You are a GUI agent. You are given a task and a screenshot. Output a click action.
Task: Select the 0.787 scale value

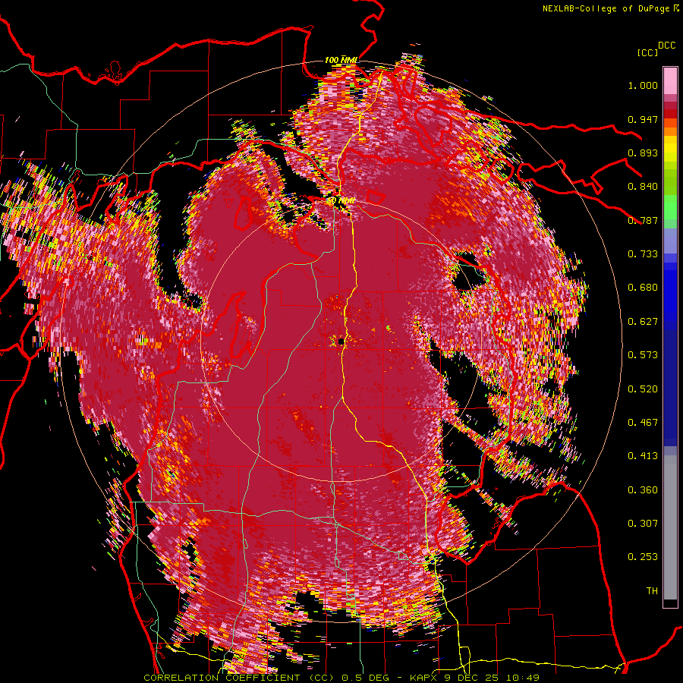tap(643, 220)
